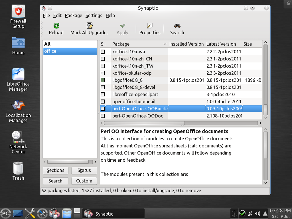Open the wrench-and-screwdriver configuration taskbar icon
The image size is (292, 219).
(30, 213)
